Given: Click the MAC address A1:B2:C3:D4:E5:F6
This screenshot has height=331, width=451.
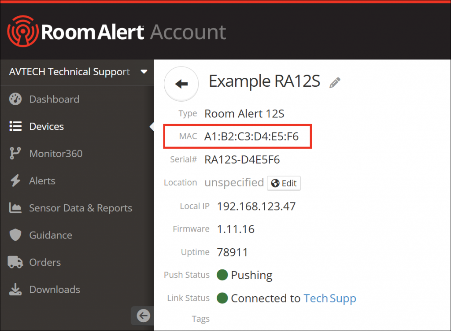Looking at the screenshot, I should 251,137.
